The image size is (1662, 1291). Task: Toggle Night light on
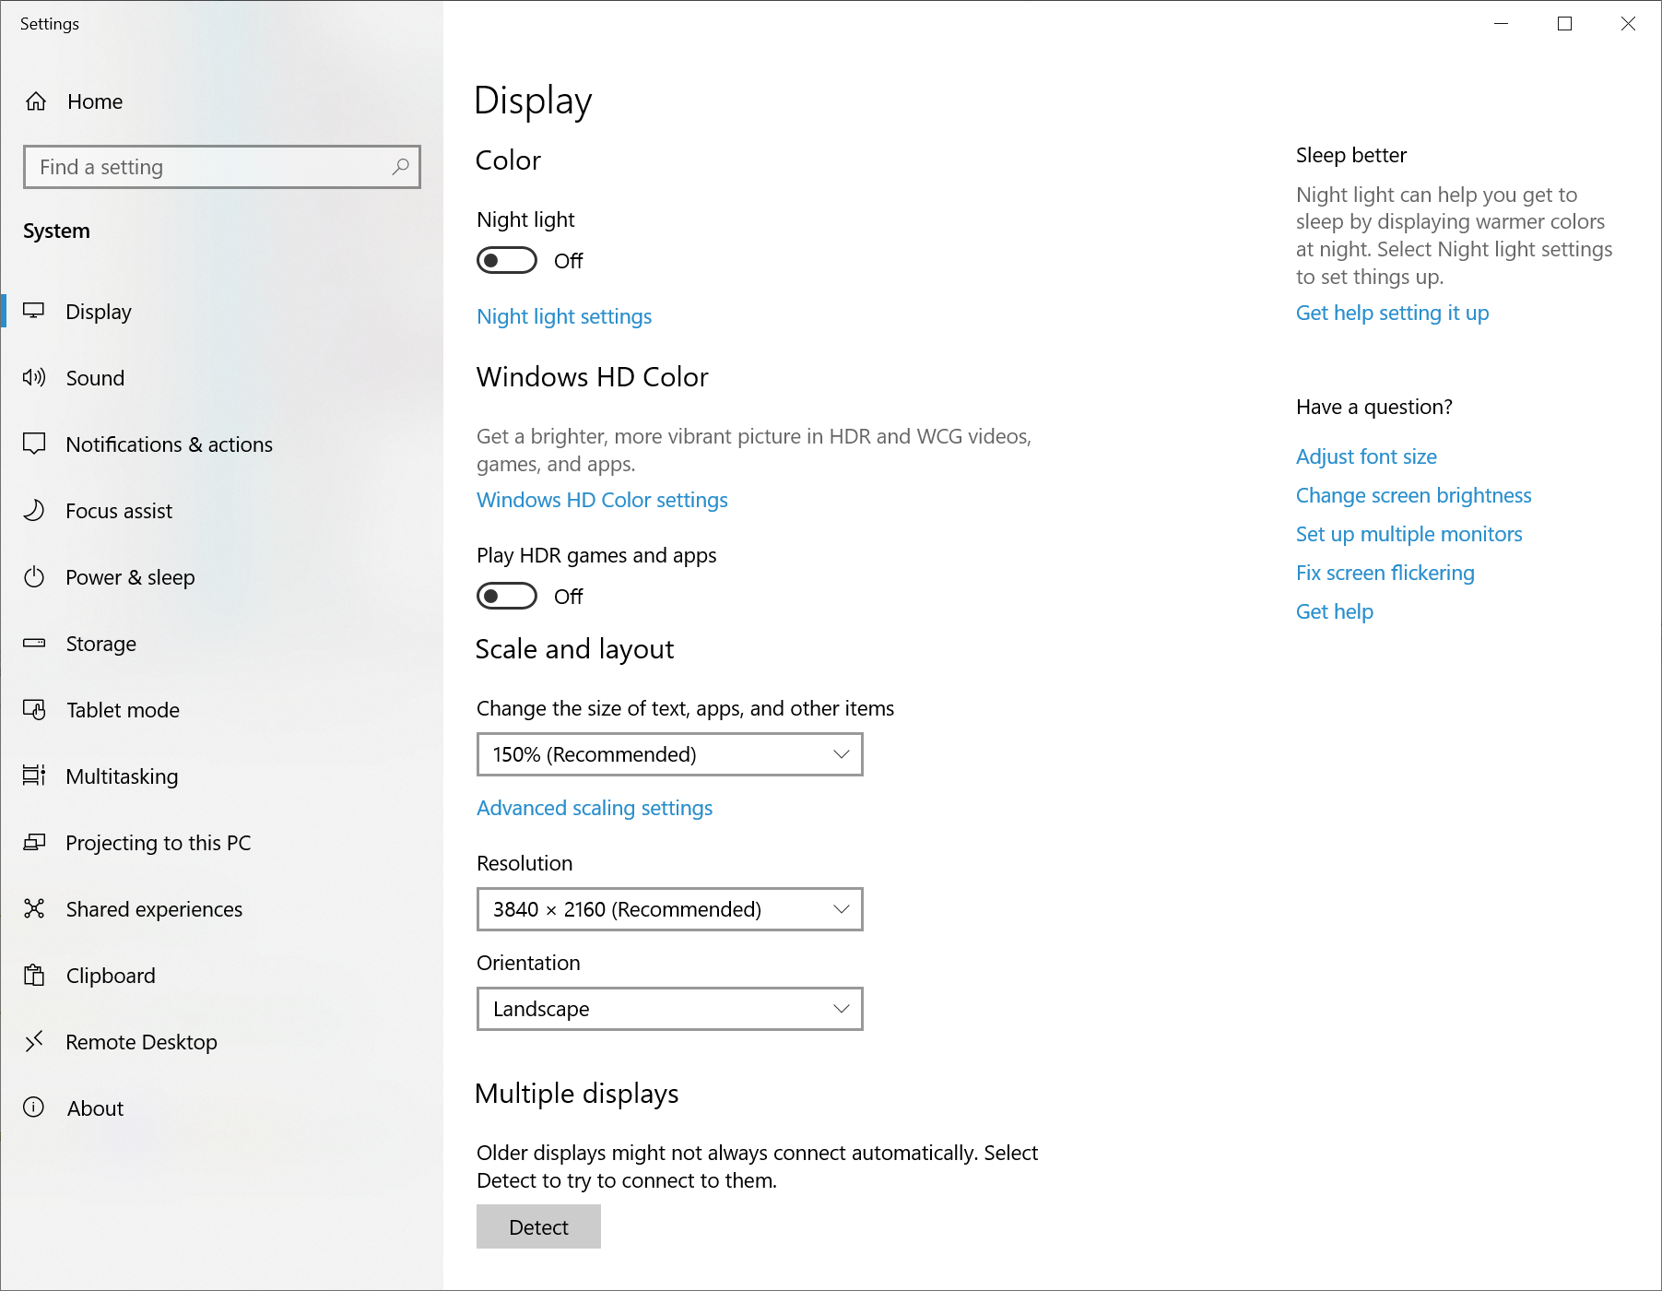pos(505,260)
